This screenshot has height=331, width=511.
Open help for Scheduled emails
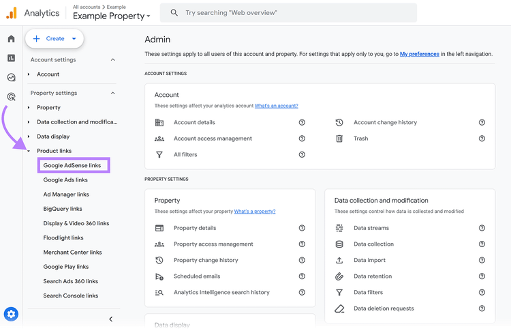[302, 276]
